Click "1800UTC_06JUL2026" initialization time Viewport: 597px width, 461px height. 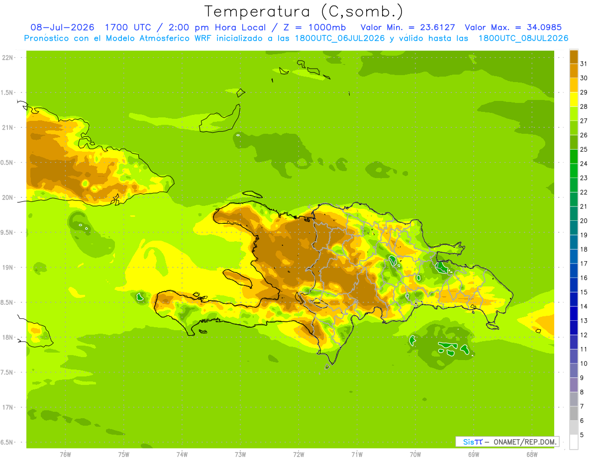(x=340, y=38)
